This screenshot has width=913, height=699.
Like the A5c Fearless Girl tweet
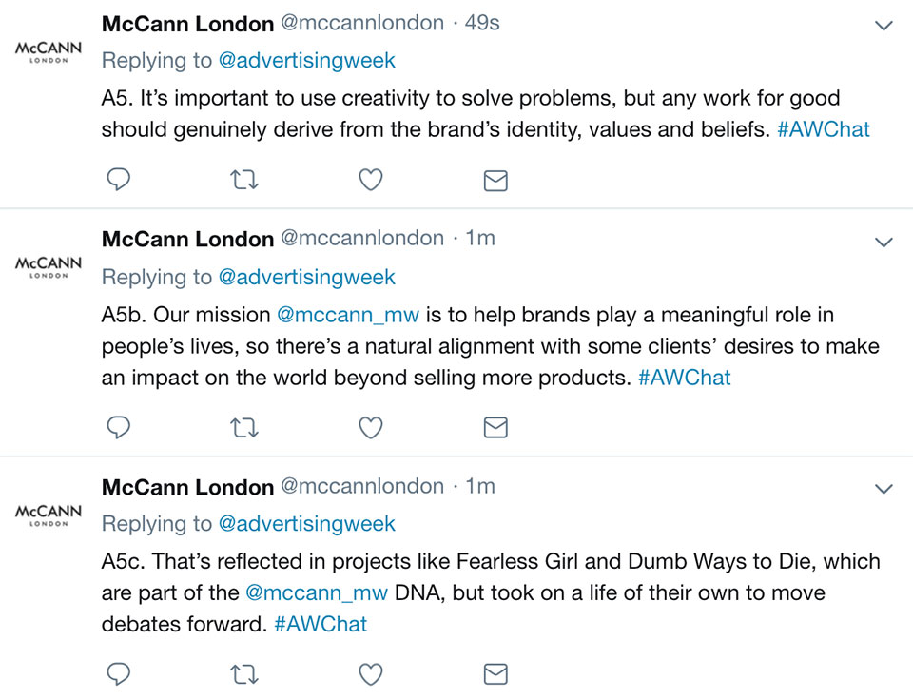(x=370, y=674)
